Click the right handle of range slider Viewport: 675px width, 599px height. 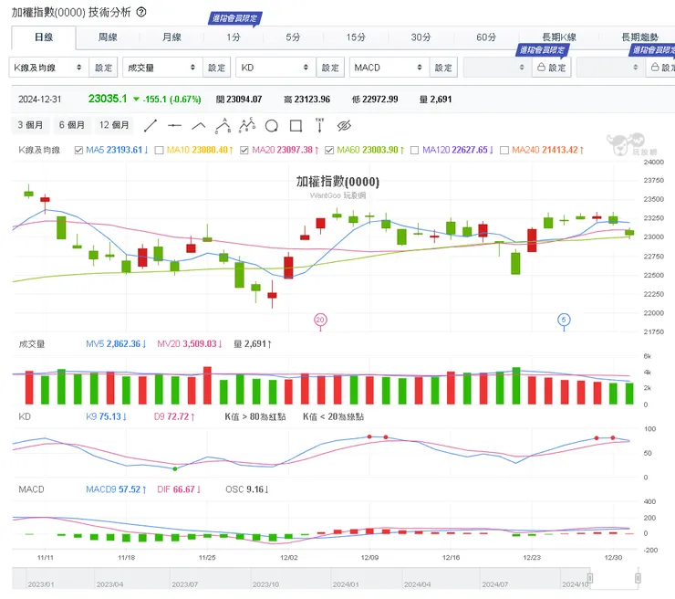(638, 578)
